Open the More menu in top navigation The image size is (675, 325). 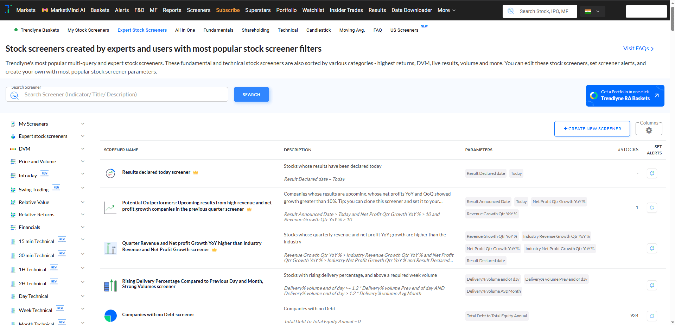click(446, 10)
